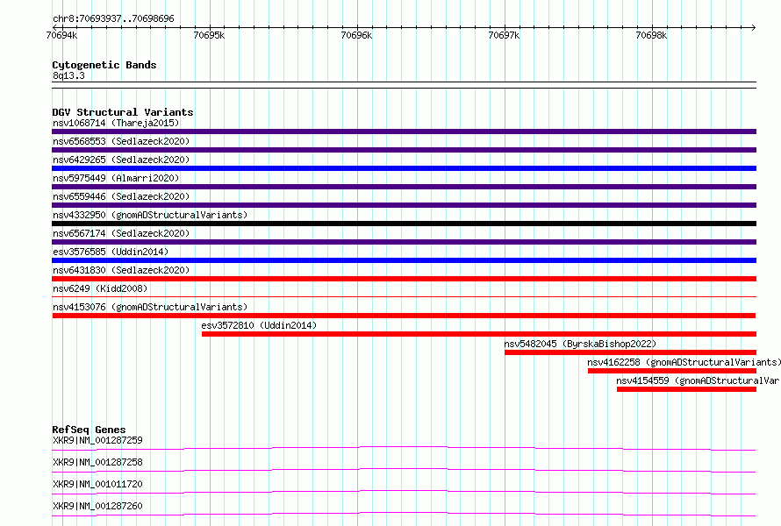The image size is (781, 526).
Task: Click the DGV Structural Variants track title
Action: pyautogui.click(x=123, y=112)
